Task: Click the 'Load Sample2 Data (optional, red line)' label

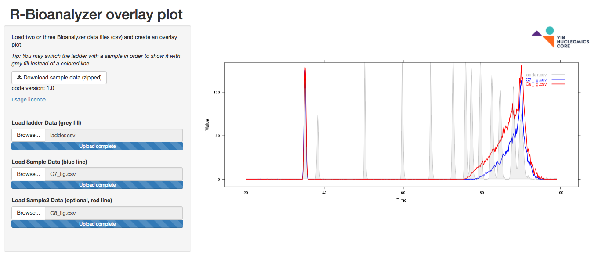Action: pos(62,201)
